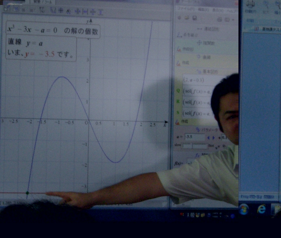Click the horizontal shrink arrows icon
The width and height of the screenshot is (281, 238).
tap(77, 12)
